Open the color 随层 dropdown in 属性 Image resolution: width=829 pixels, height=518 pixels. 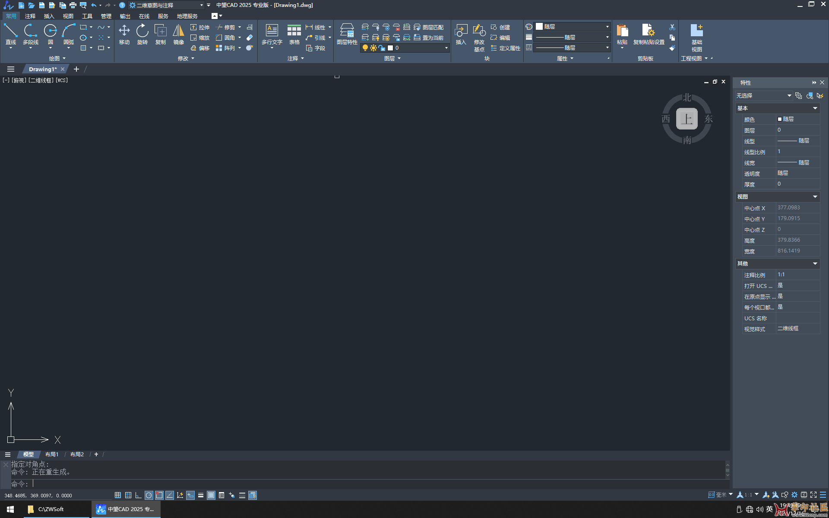[x=573, y=27]
